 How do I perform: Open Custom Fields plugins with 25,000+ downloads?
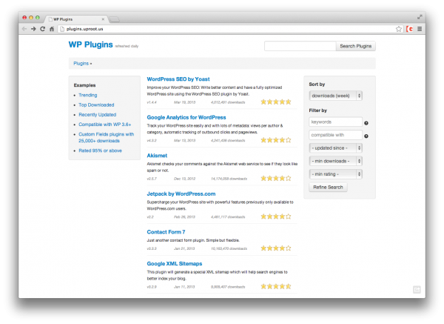click(106, 137)
